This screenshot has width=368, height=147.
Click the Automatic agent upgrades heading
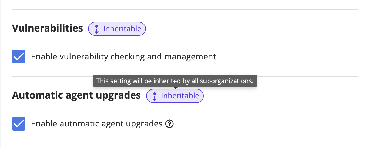click(x=76, y=95)
